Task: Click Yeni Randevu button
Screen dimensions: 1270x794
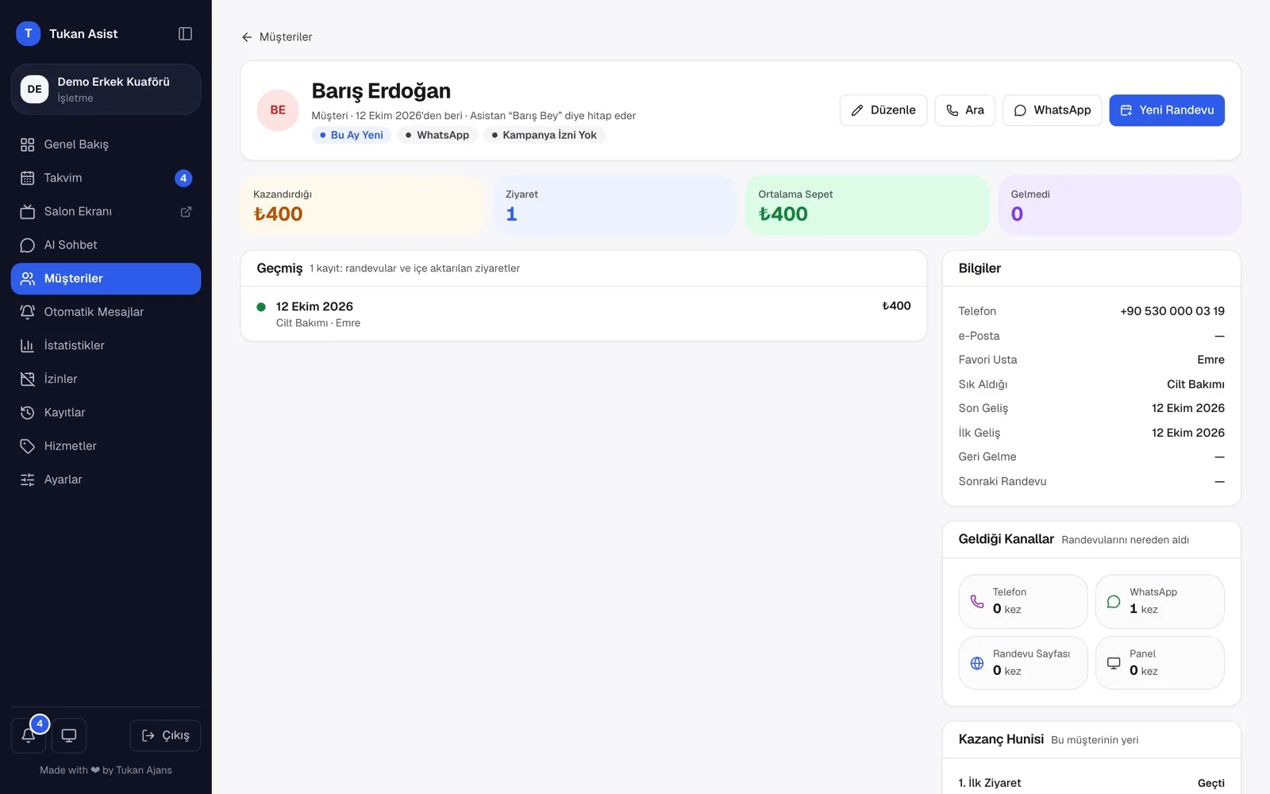Action: [x=1167, y=110]
